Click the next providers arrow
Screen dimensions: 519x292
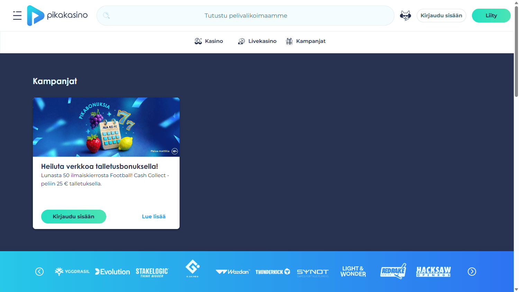[472, 272]
